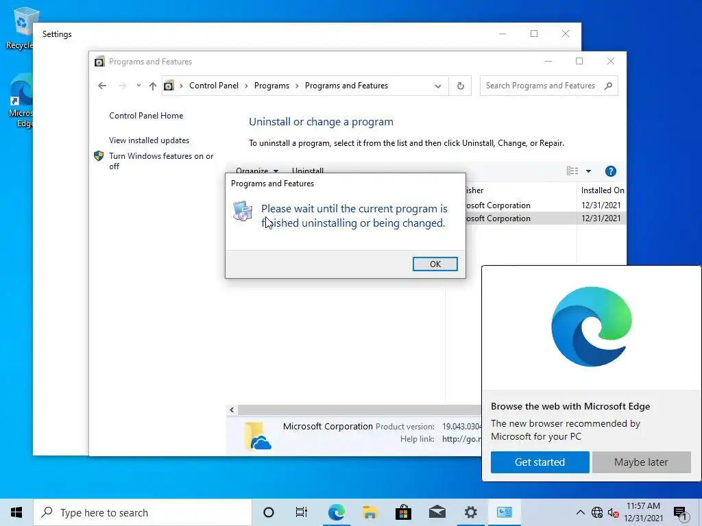Click the OneDrive folder icon in details pane

258,435
